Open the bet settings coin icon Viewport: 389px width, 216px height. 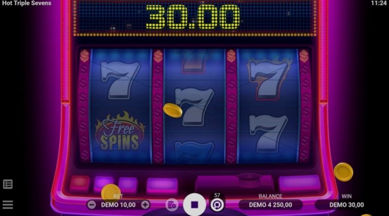pos(172,205)
